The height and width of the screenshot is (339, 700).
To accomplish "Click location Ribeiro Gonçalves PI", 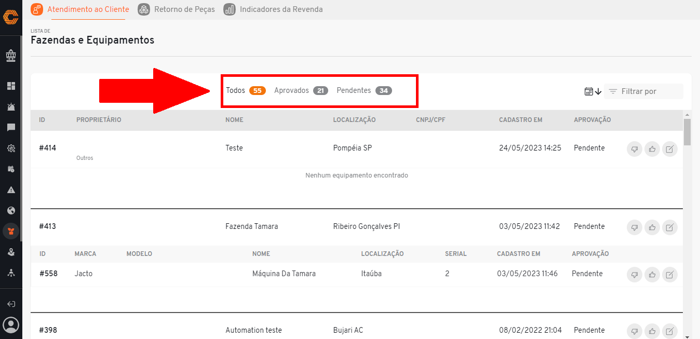I will pos(367,226).
